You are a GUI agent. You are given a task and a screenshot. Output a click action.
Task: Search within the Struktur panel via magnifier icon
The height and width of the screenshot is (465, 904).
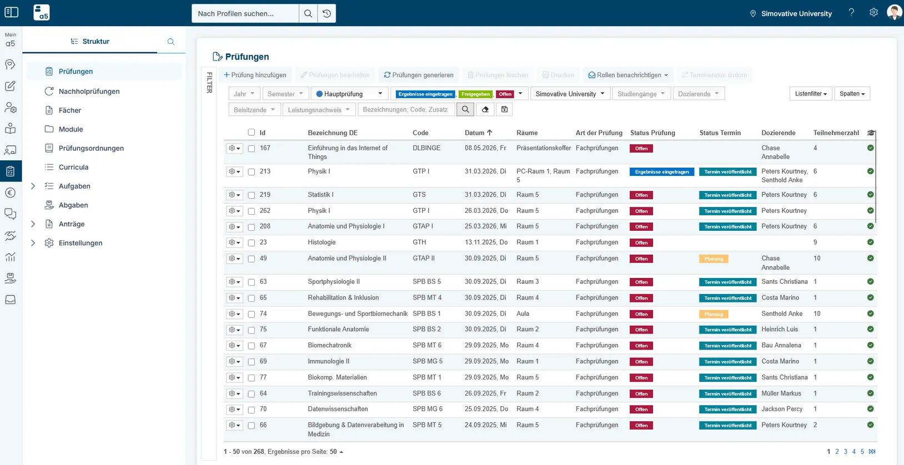click(171, 42)
